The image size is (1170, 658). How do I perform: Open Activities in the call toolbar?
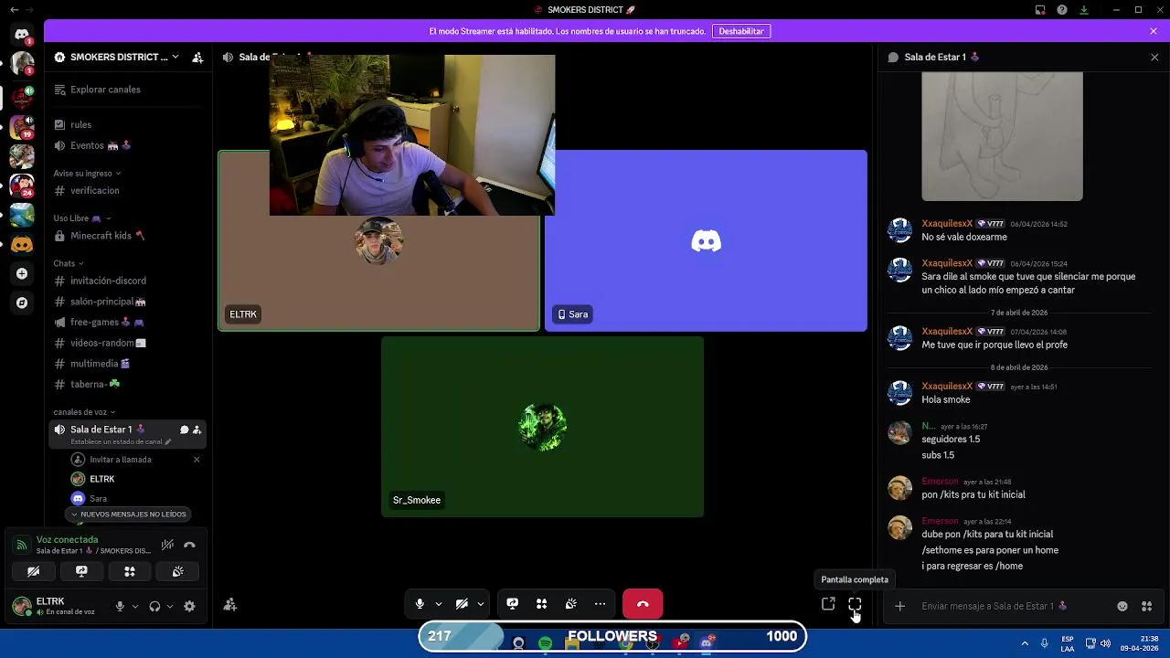542,604
